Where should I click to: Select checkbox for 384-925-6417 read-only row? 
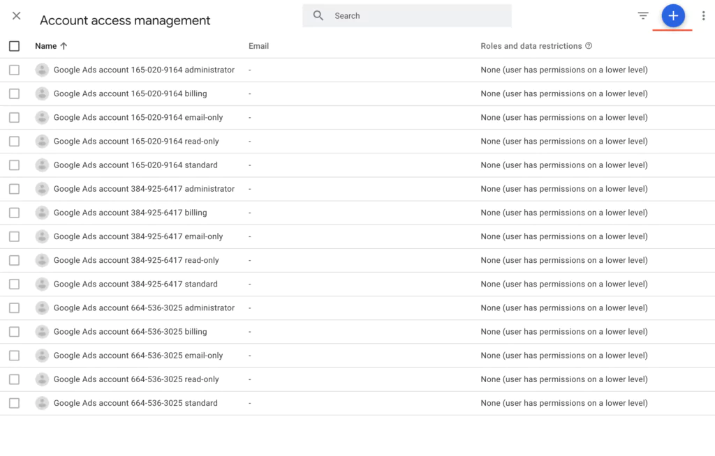[x=15, y=260]
